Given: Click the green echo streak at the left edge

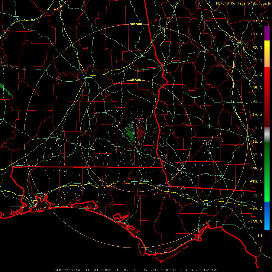Looking at the screenshot, I should [x=5, y=89].
